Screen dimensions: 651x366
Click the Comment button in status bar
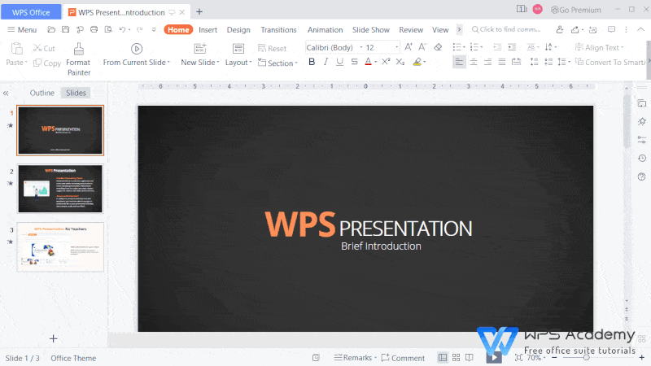tap(403, 357)
